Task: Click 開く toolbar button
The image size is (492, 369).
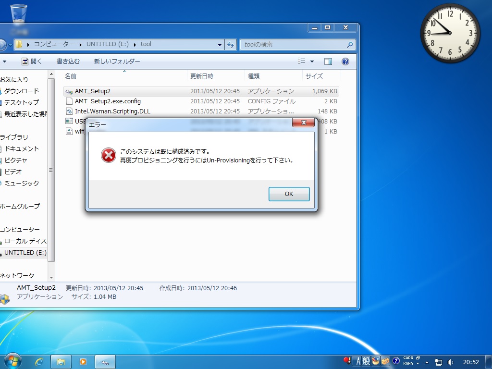Action: 32,61
